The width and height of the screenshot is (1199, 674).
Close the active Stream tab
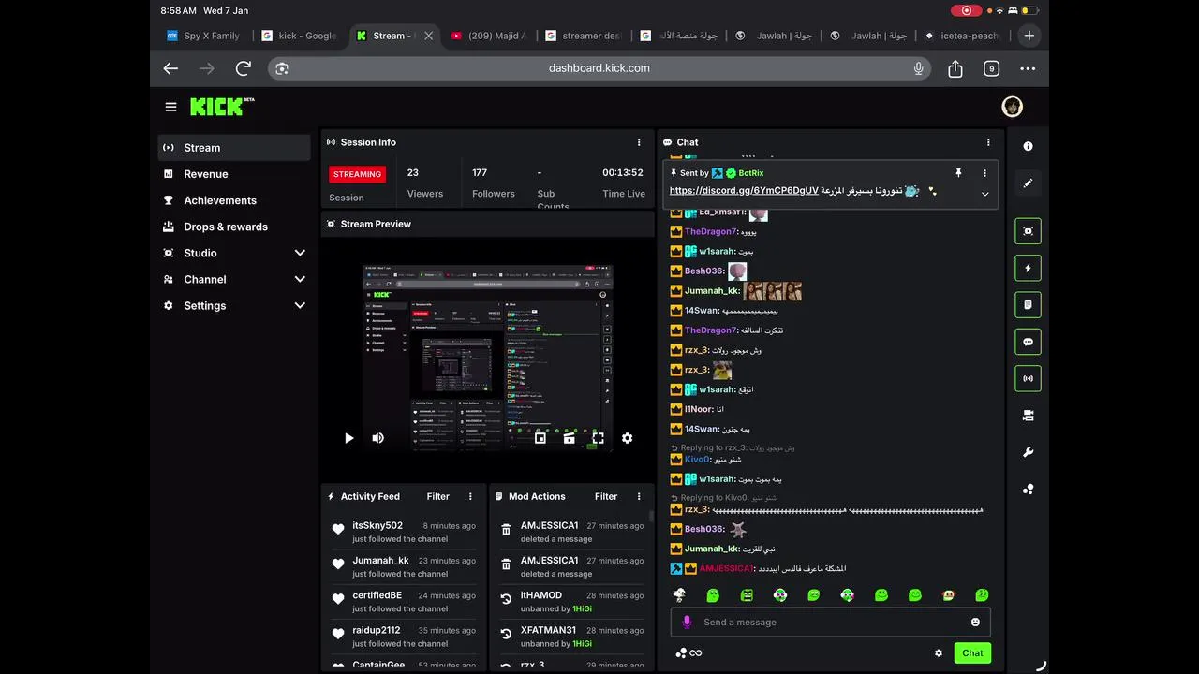pyautogui.click(x=429, y=36)
